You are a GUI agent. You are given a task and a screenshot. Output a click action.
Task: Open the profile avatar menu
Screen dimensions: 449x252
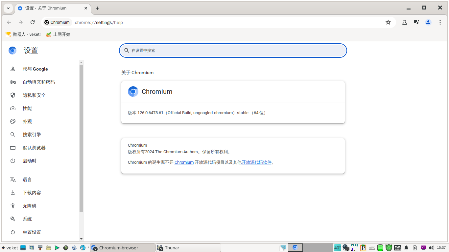pos(428,22)
